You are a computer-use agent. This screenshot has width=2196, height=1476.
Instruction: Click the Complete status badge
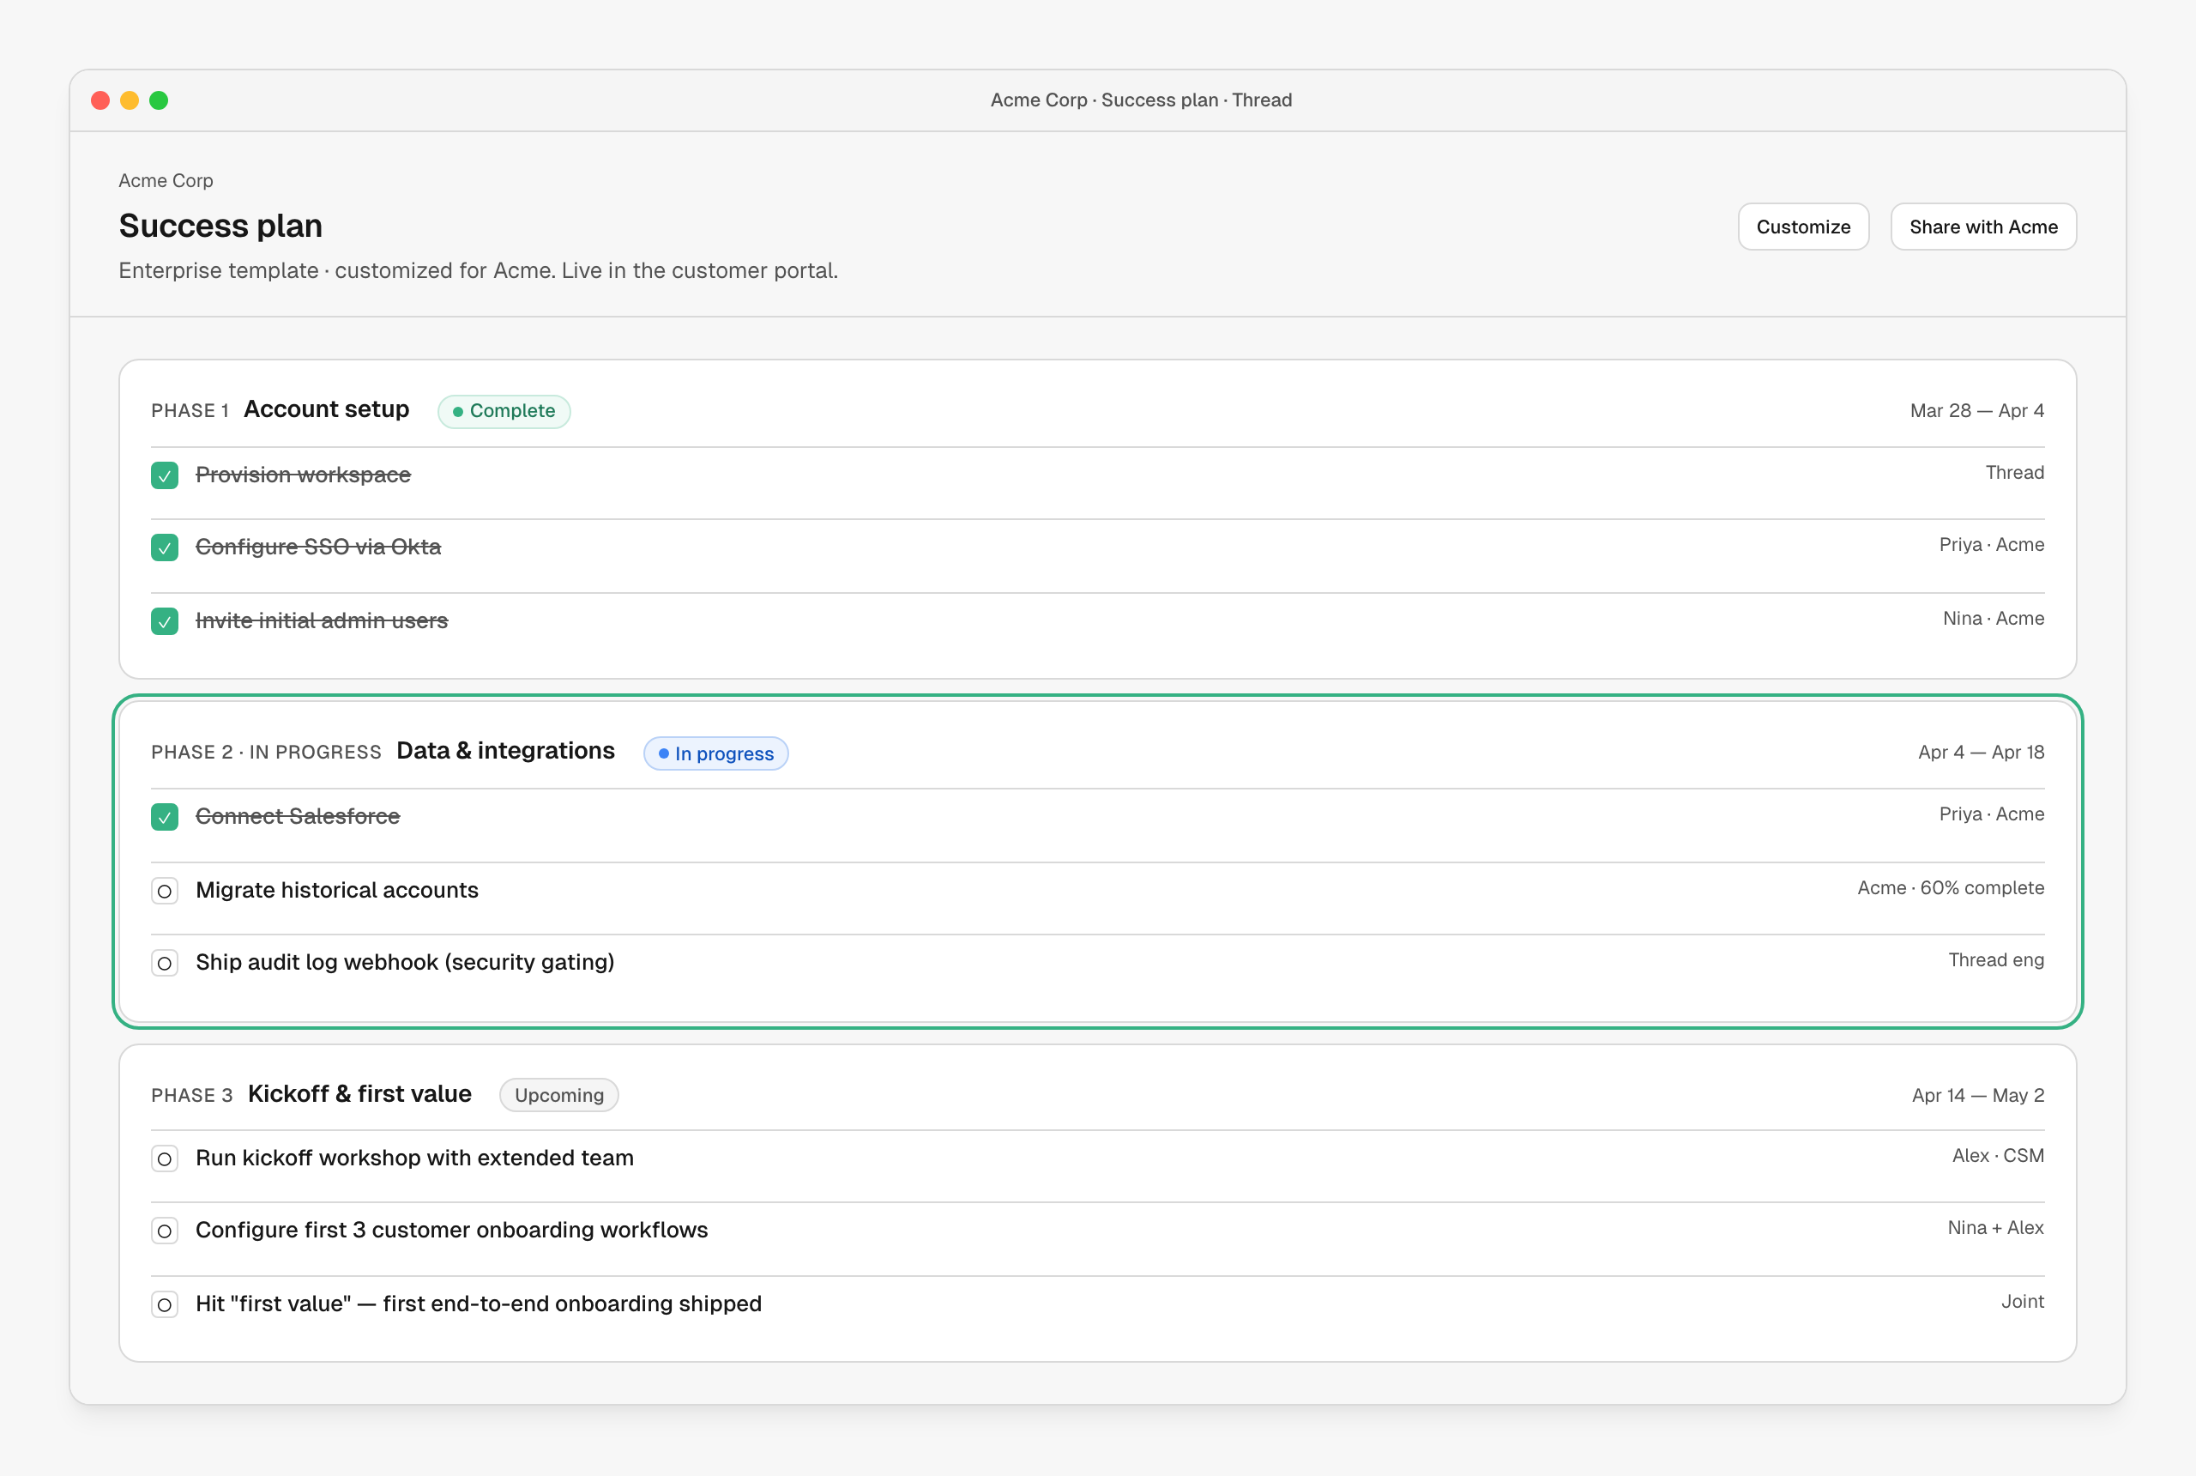point(504,411)
